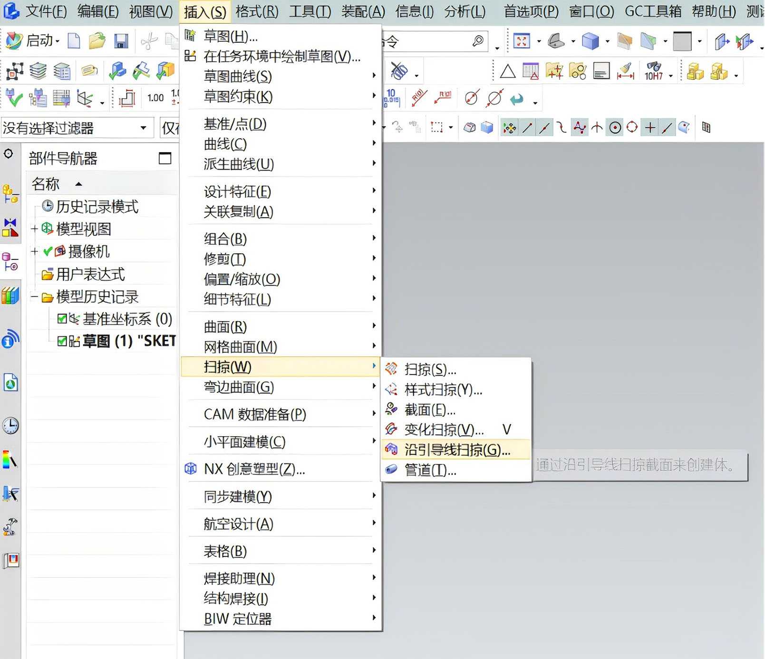Select the 用户表达式 tree item

[90, 274]
